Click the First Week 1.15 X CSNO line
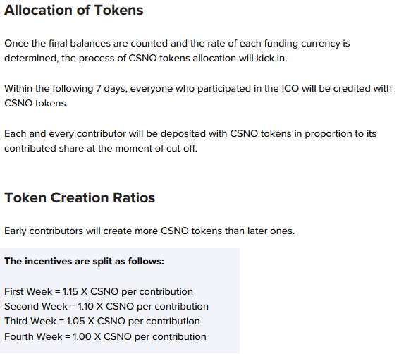The width and height of the screenshot is (399, 354). [99, 292]
